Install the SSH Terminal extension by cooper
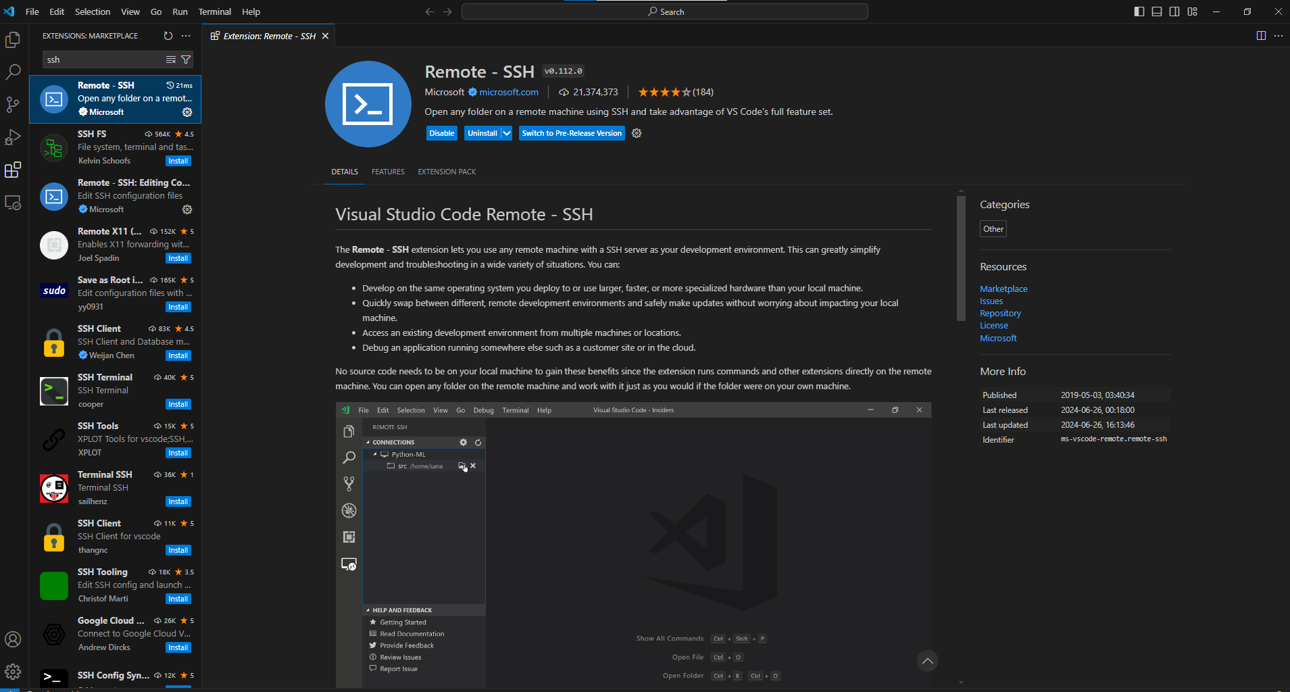This screenshot has width=1290, height=692. [178, 404]
